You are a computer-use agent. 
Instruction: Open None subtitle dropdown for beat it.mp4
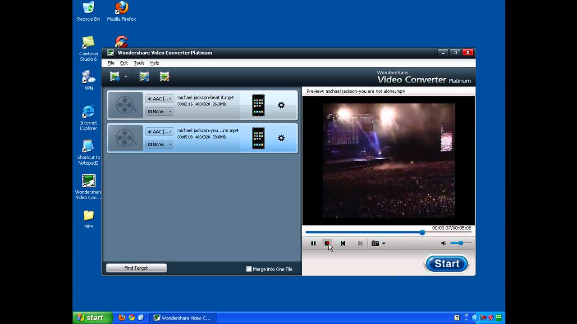point(160,111)
